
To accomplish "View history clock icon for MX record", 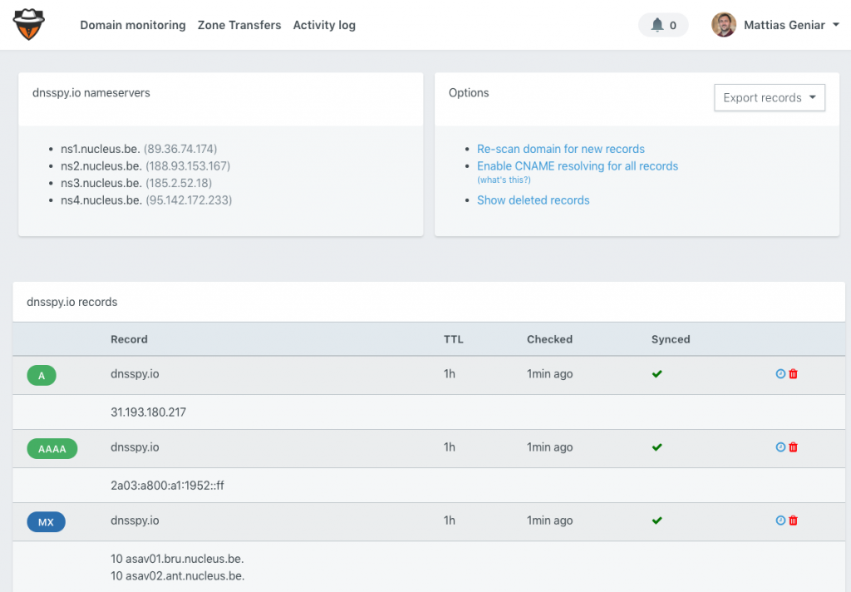I will pos(780,520).
